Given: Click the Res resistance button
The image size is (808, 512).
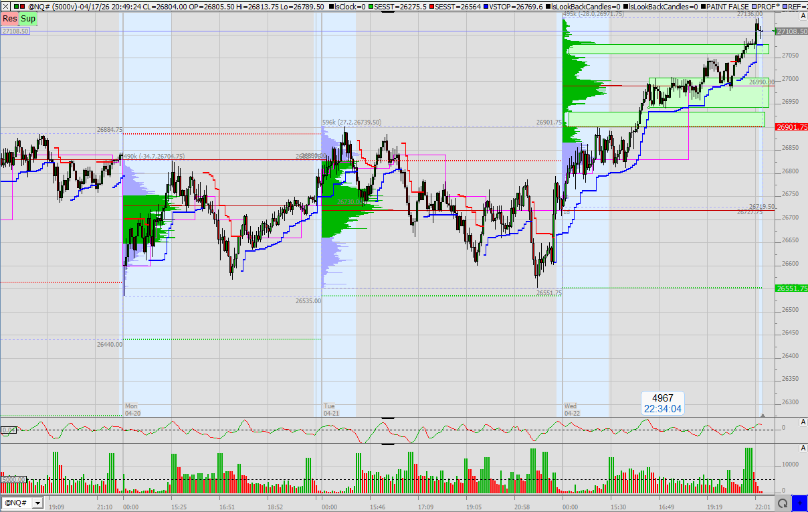Looking at the screenshot, I should click(10, 19).
